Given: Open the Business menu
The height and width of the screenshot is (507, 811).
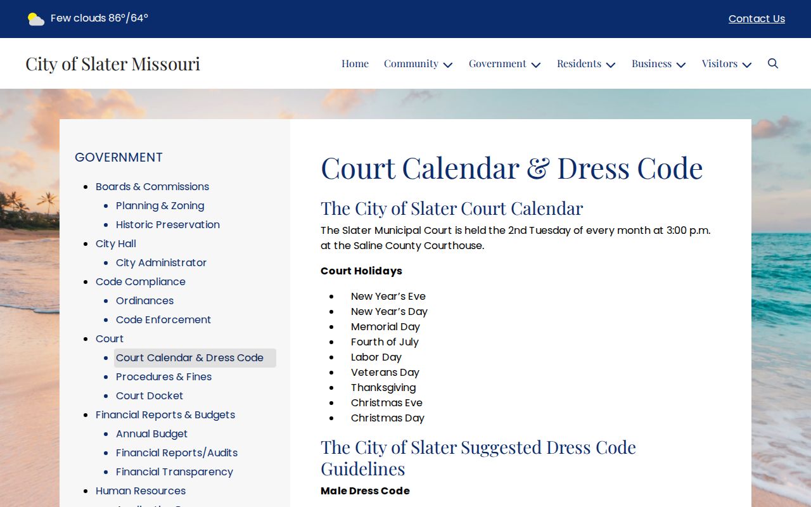Looking at the screenshot, I should pyautogui.click(x=651, y=63).
